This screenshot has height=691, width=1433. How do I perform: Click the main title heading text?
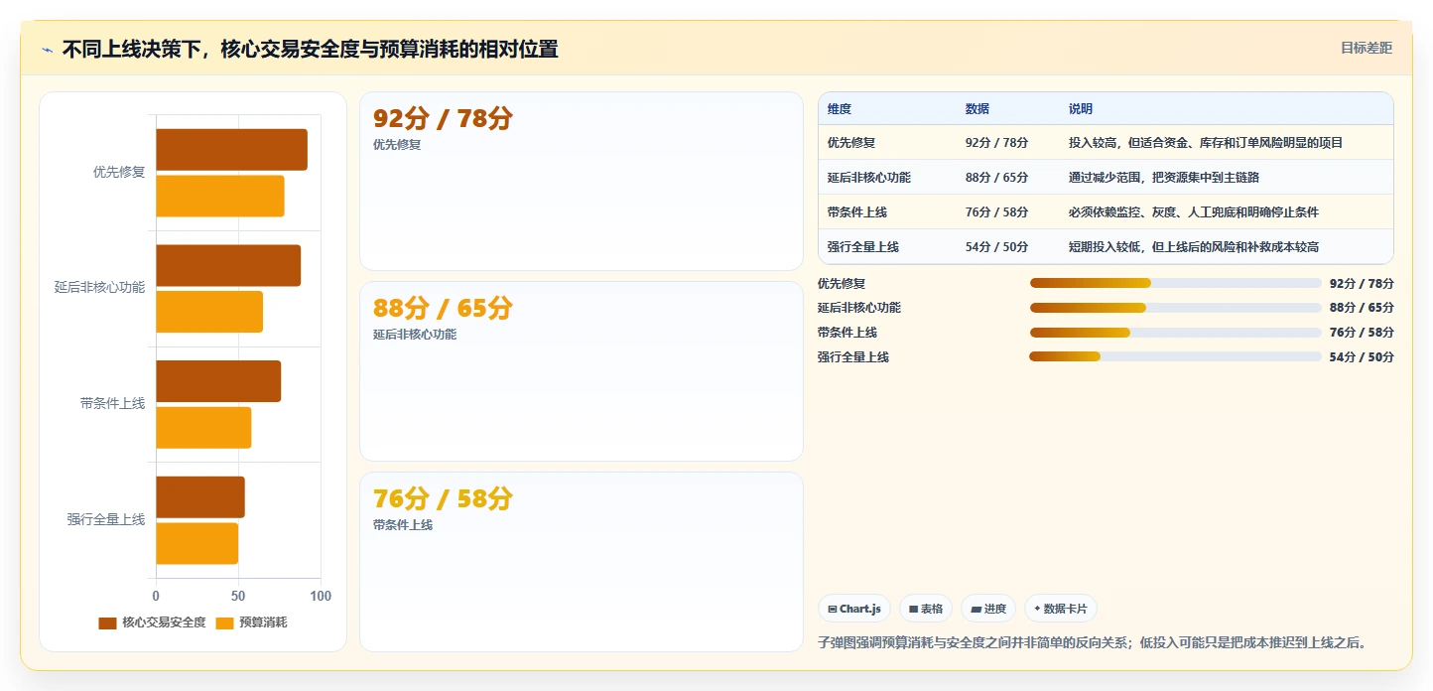coord(310,49)
